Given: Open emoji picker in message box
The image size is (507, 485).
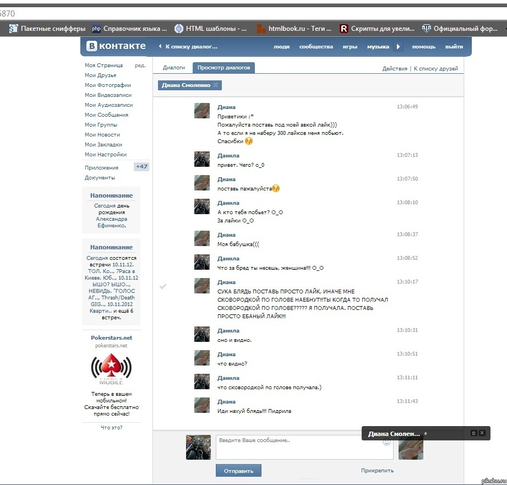Looking at the screenshot, I should 386,442.
